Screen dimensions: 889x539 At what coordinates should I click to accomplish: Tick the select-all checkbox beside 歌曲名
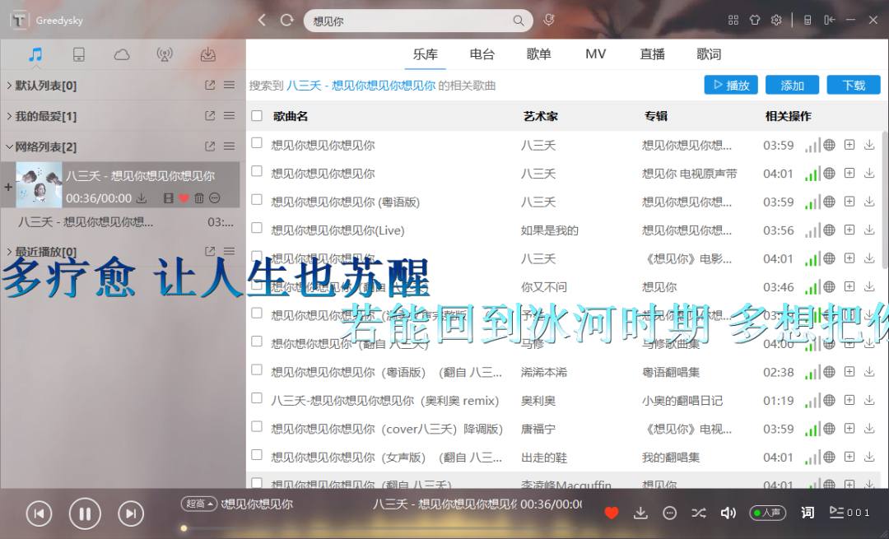coord(257,116)
